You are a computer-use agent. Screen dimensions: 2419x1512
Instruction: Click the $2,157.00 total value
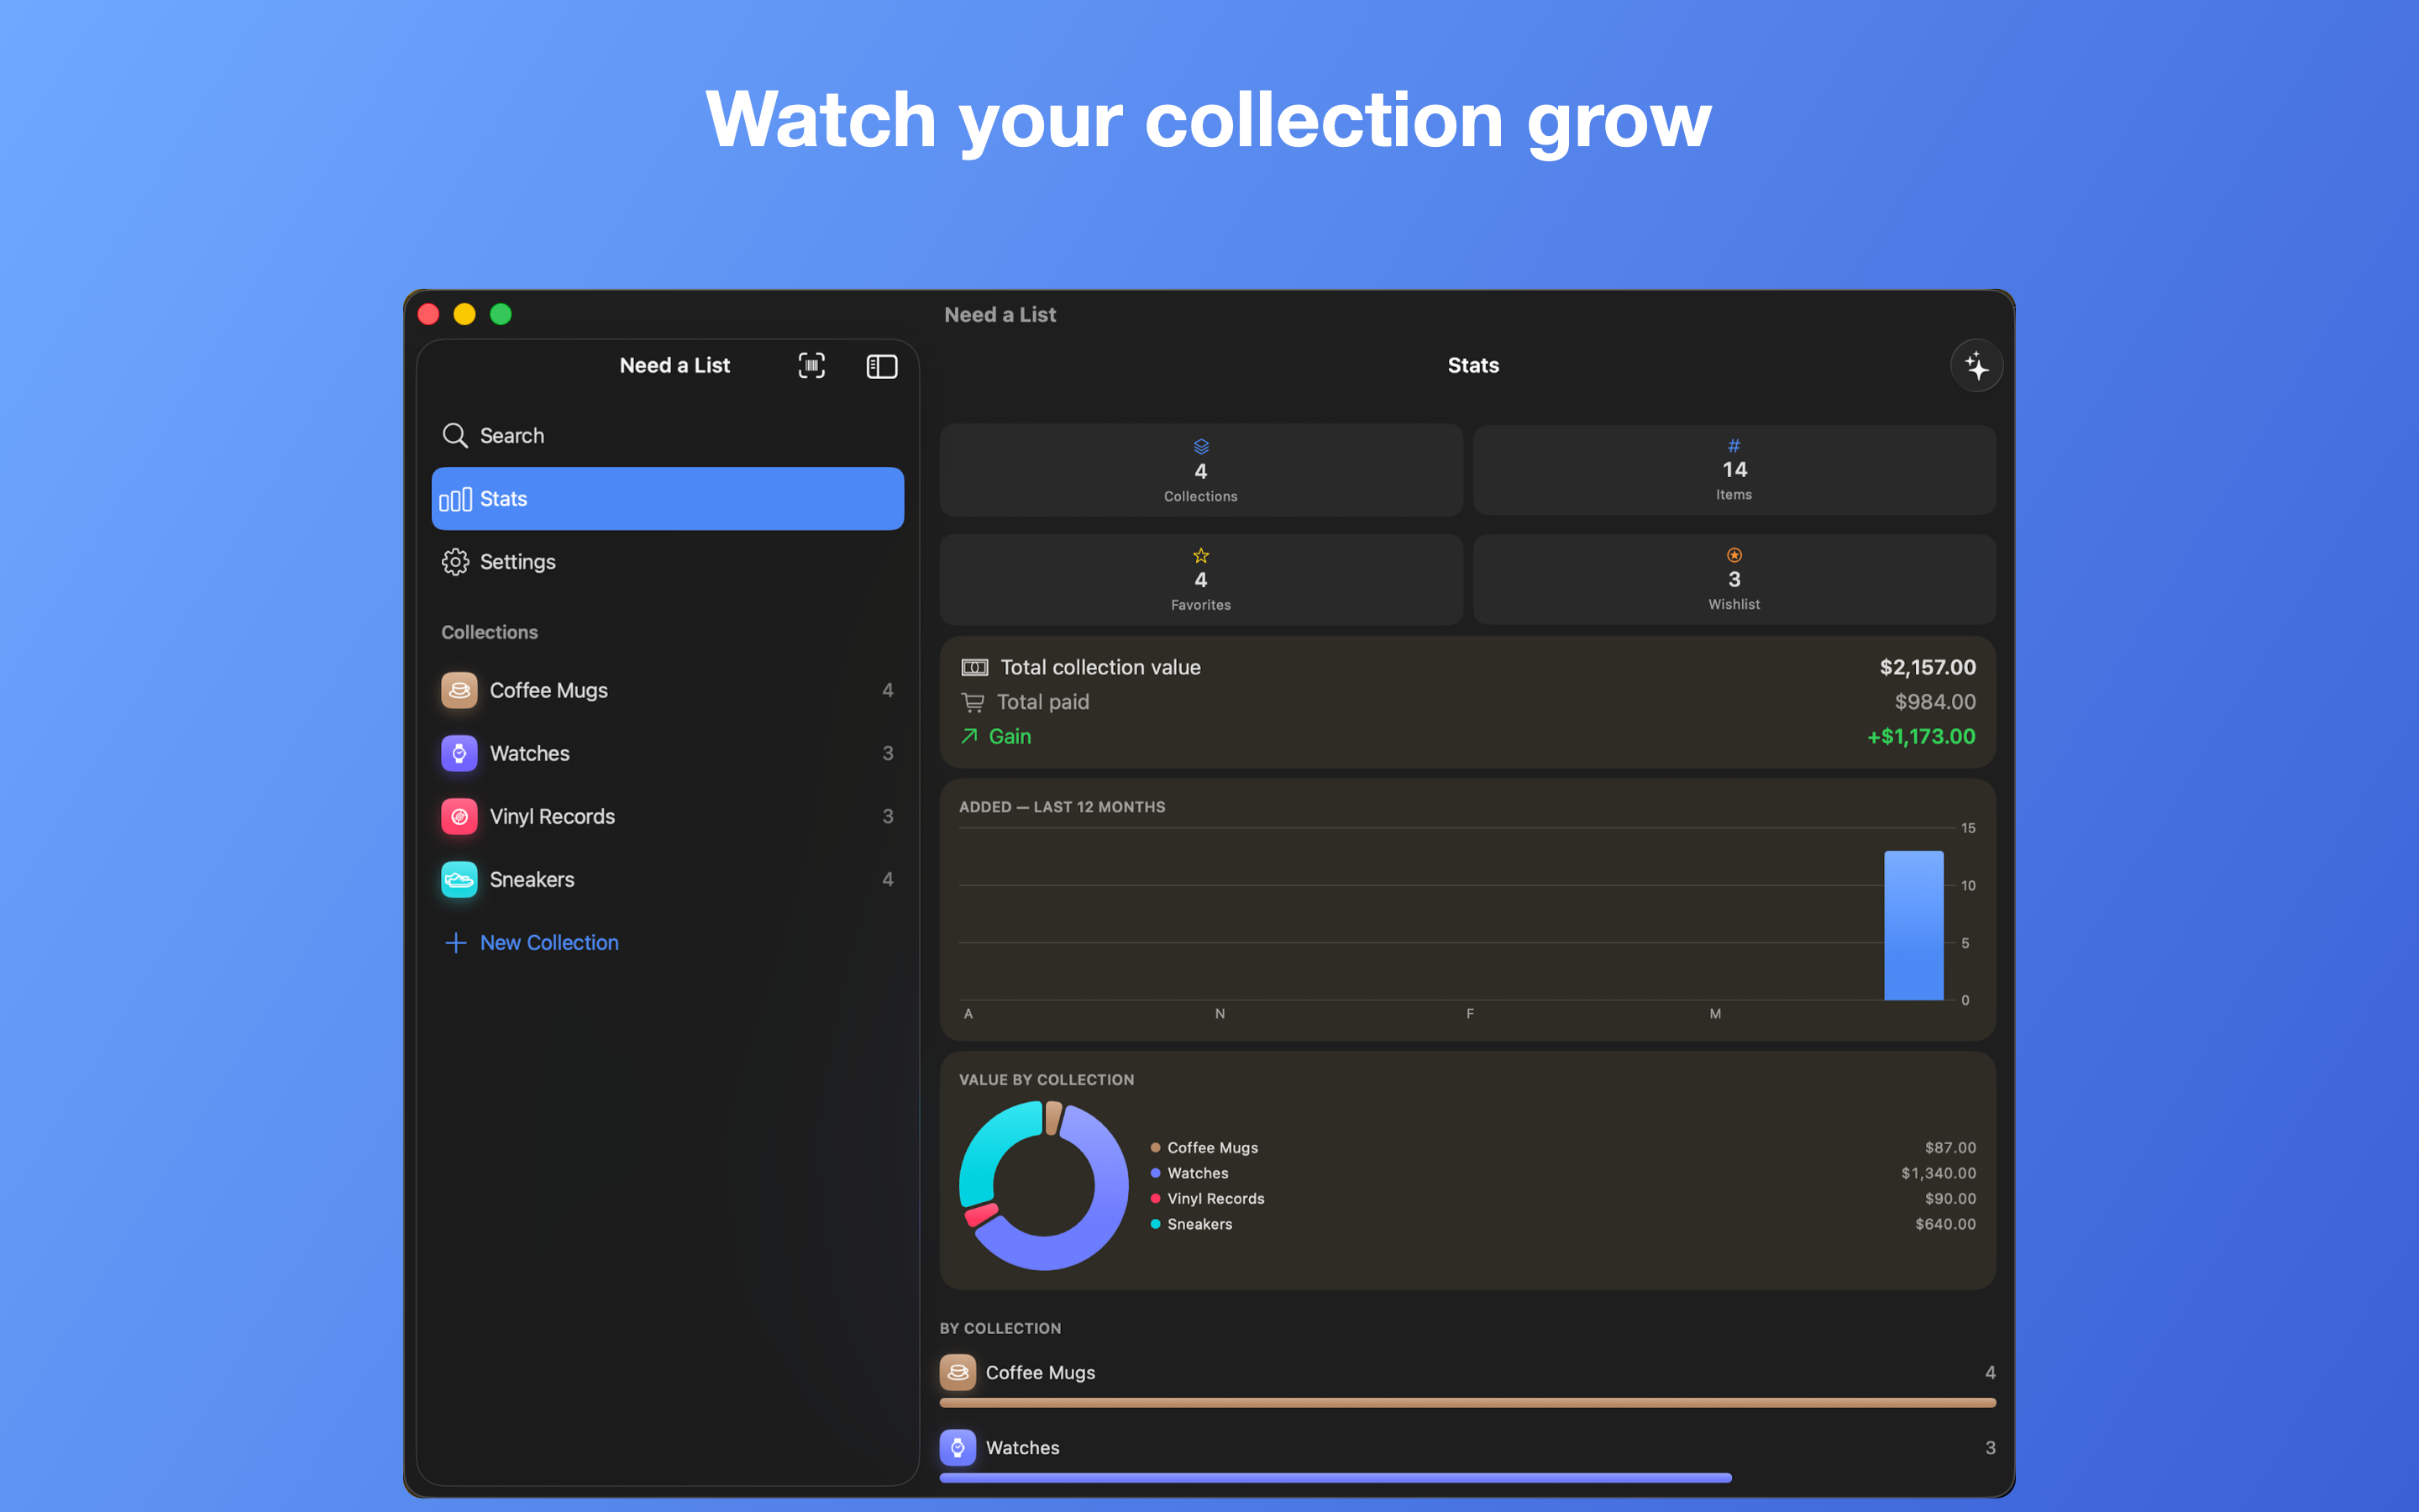[1927, 667]
